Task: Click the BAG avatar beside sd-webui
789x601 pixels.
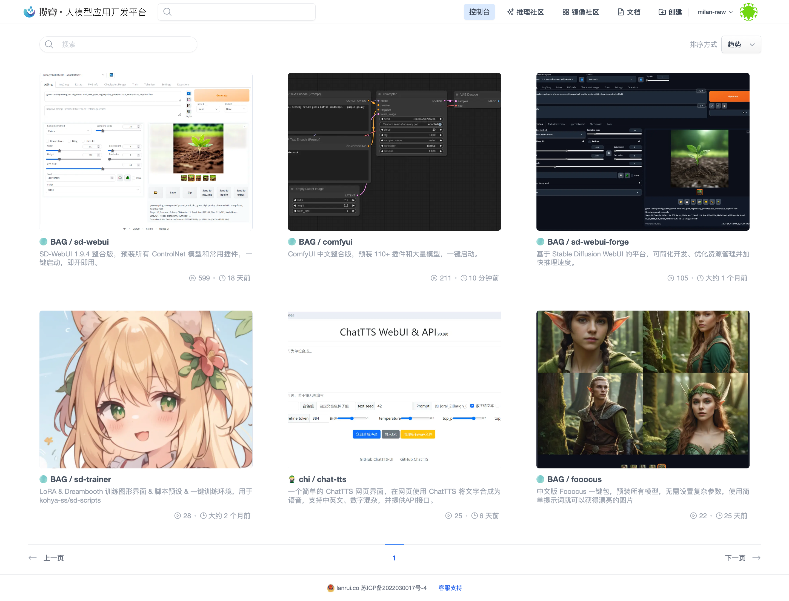Action: coord(43,242)
